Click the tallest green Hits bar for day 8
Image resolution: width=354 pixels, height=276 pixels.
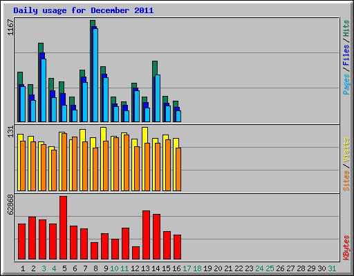[x=93, y=23]
